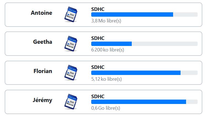
Task: Click the SDHC heading in Geetha's card
Action: [98, 38]
